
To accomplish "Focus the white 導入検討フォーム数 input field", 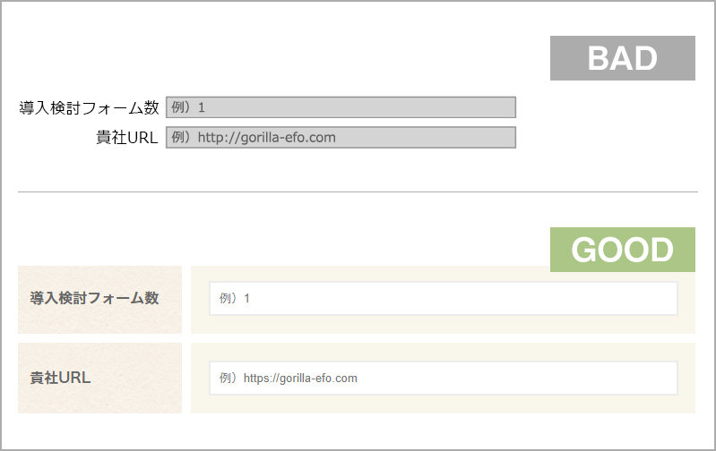I will [x=443, y=298].
